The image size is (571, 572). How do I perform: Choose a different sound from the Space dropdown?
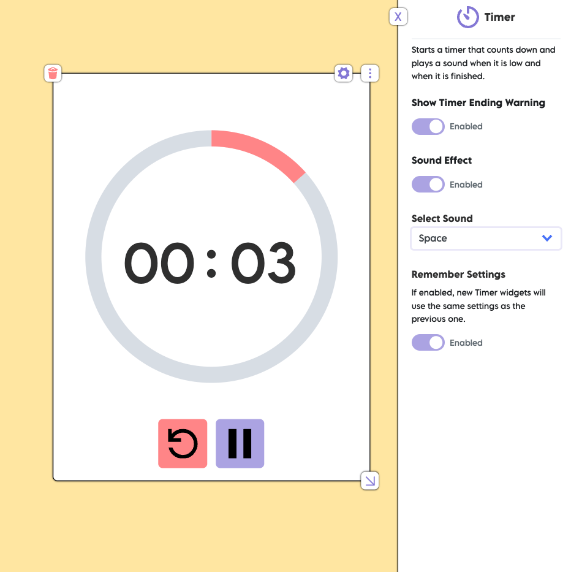[486, 238]
